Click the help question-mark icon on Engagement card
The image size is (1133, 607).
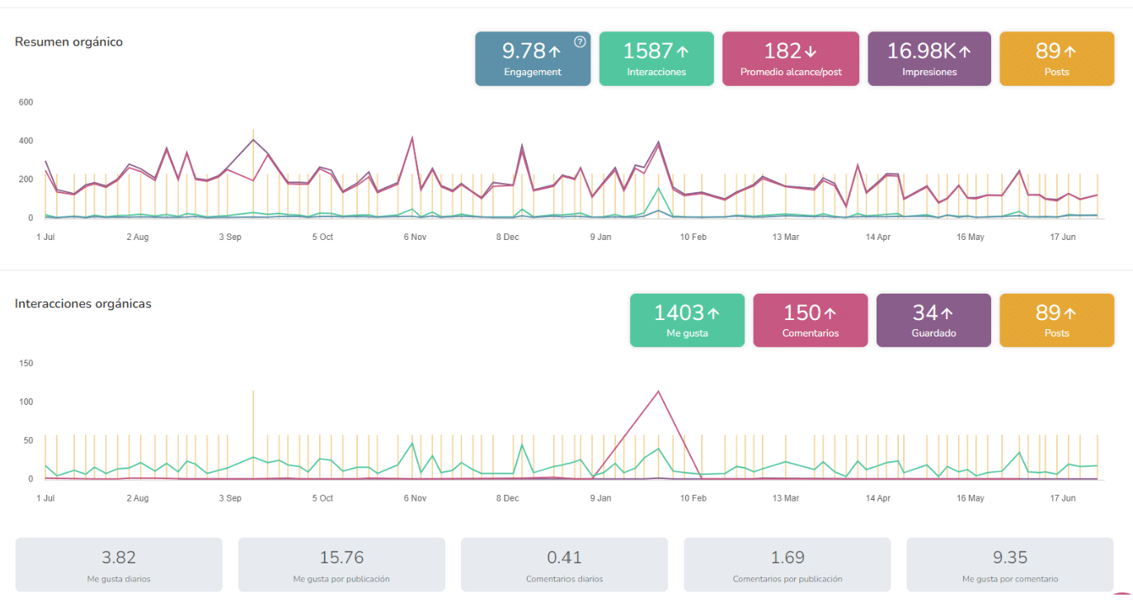pyautogui.click(x=580, y=42)
